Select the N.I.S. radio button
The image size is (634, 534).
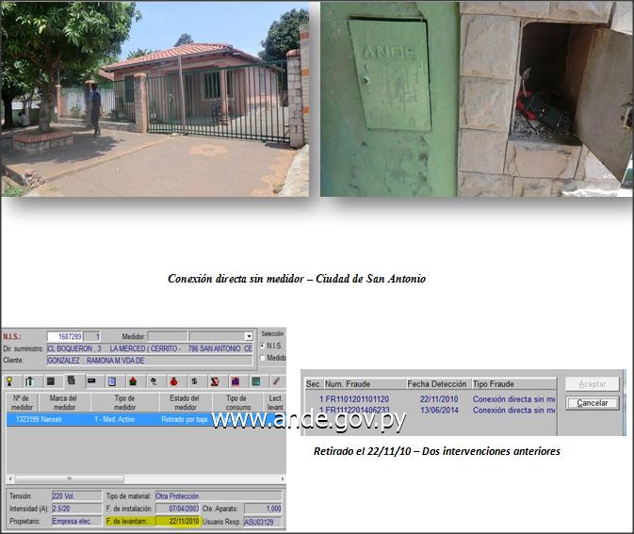pyautogui.click(x=263, y=346)
